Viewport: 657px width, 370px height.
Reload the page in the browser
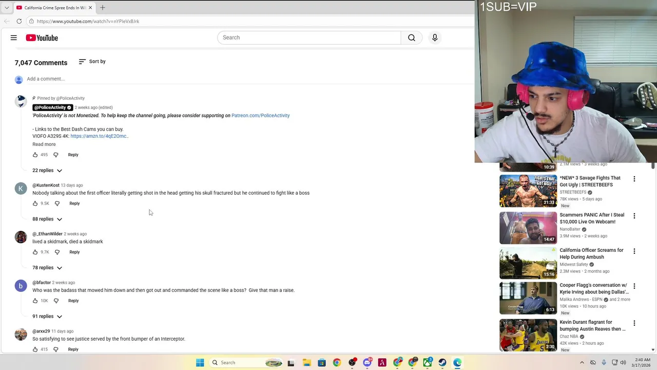(19, 21)
